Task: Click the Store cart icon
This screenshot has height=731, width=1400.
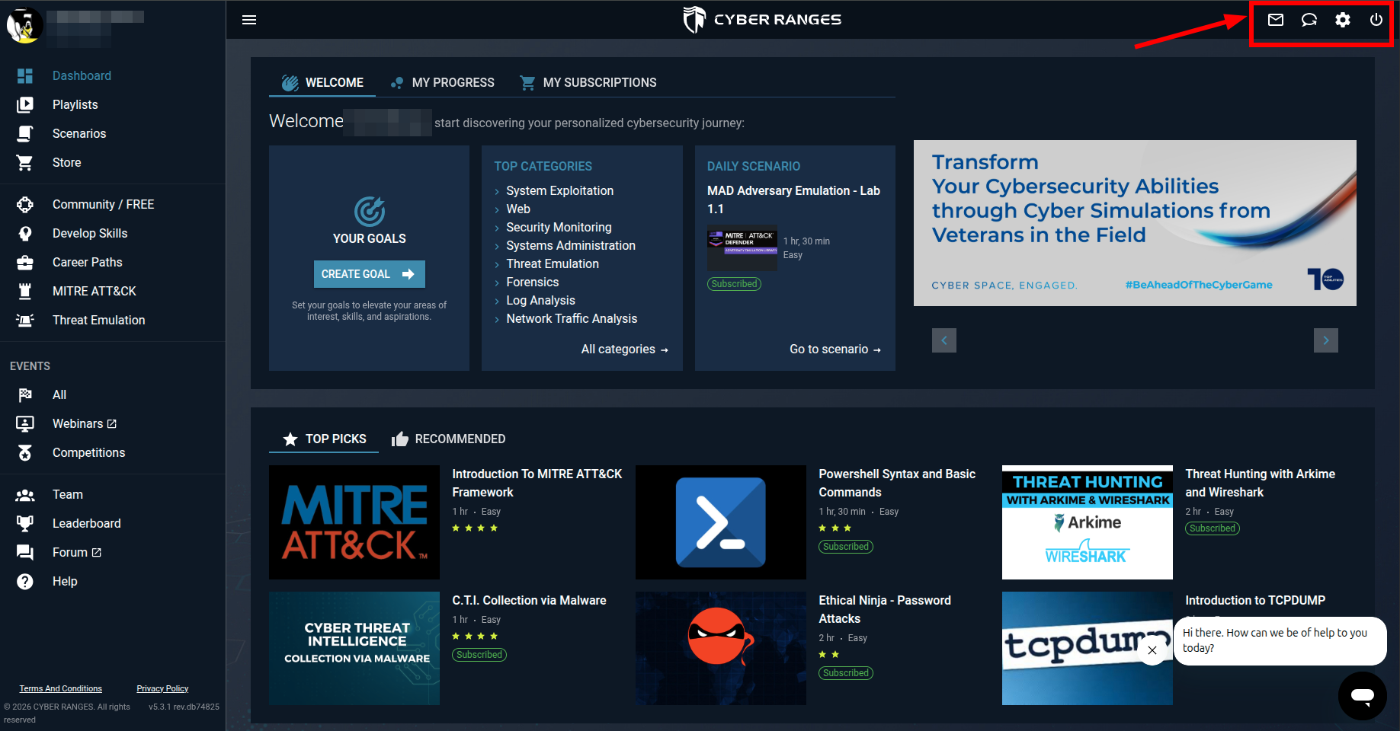Action: tap(25, 163)
